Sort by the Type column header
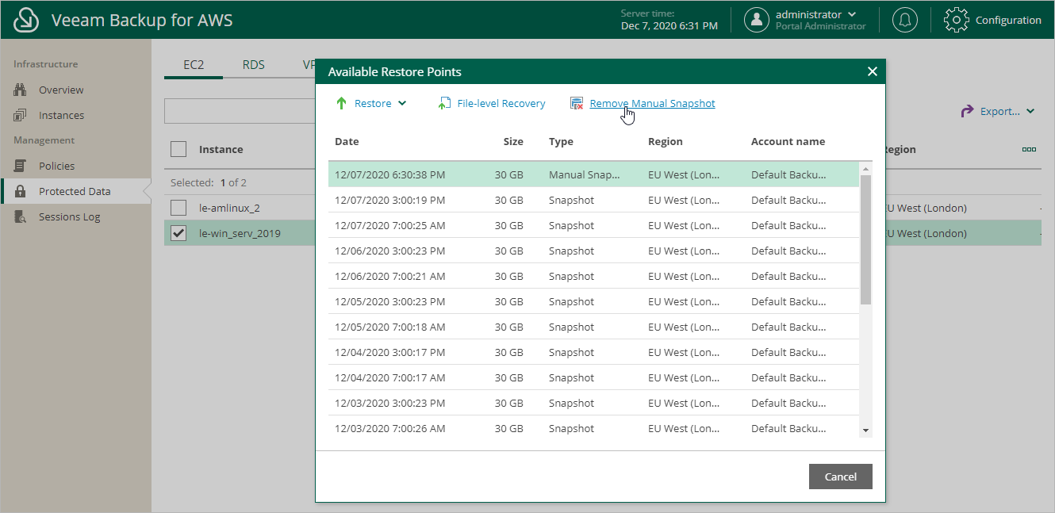The image size is (1055, 513). (x=561, y=141)
